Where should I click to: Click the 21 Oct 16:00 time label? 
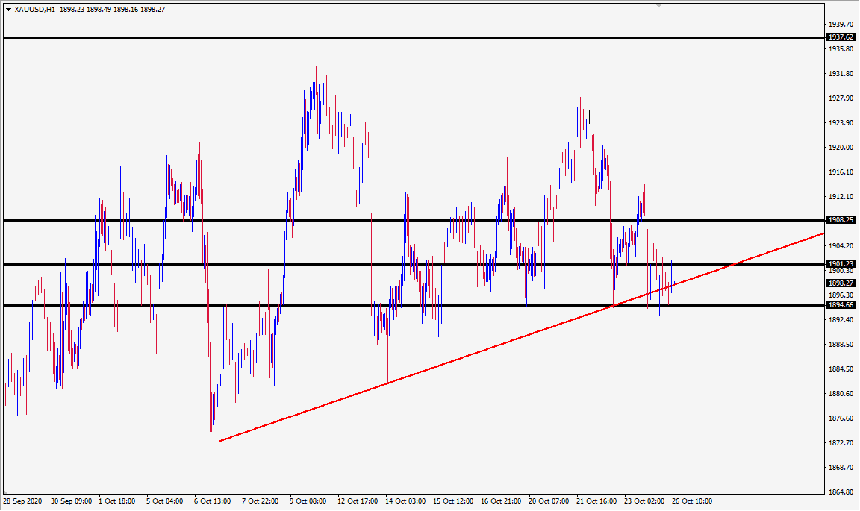596,501
